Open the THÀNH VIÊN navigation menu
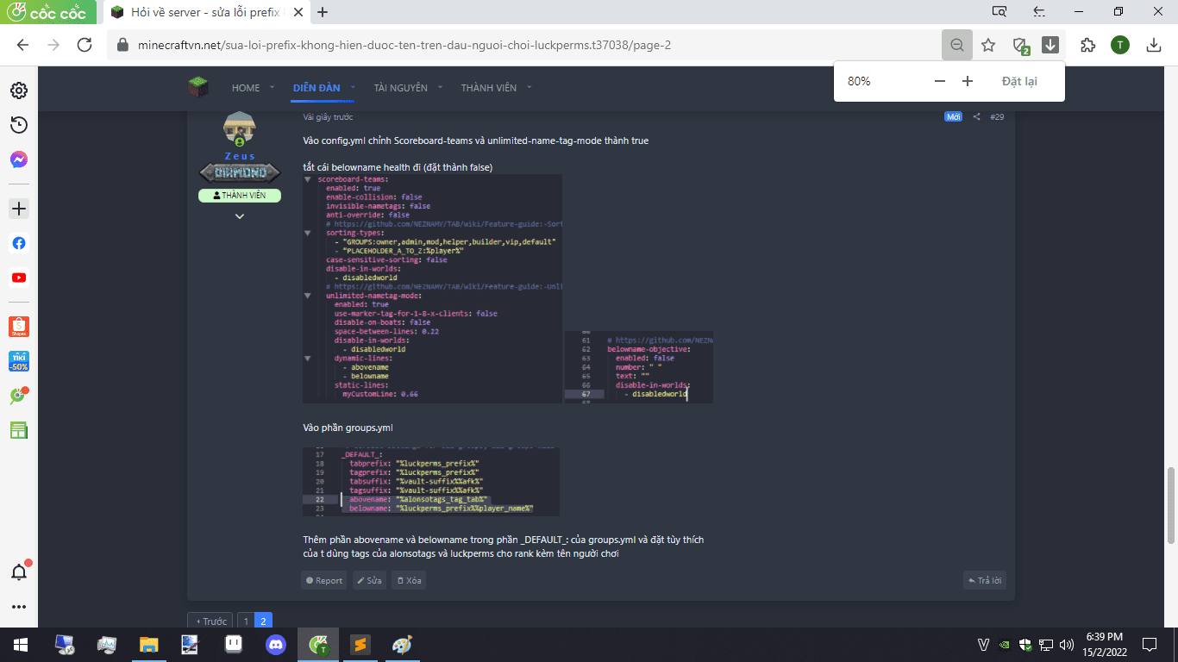1178x662 pixels. pyautogui.click(x=488, y=88)
